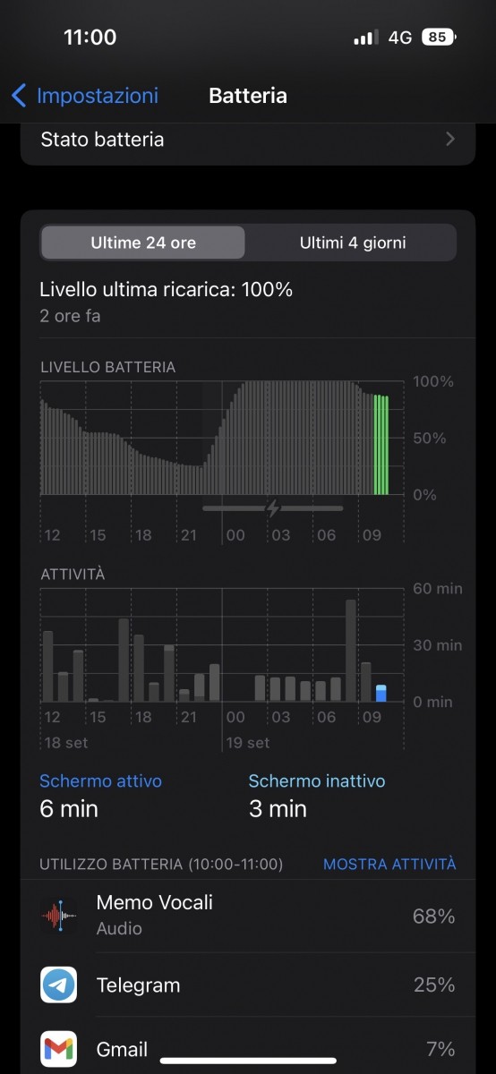
Task: Tap the back chevron icon to Impostazioni
Action: click(x=19, y=96)
